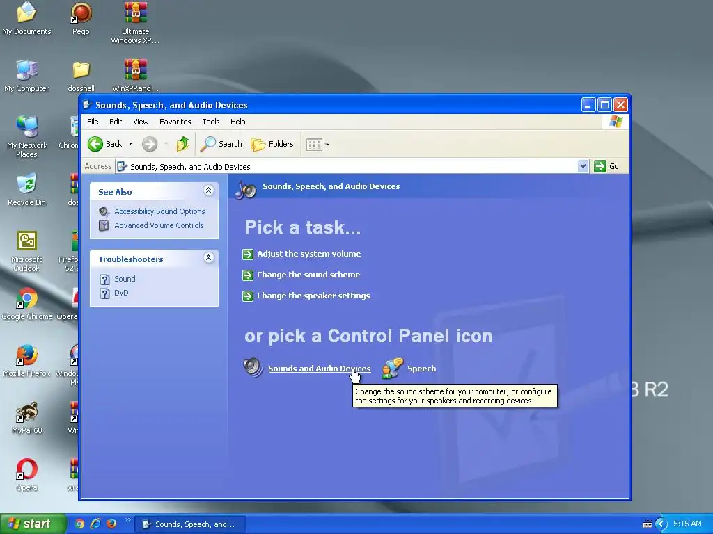Screen dimensions: 713x534
Task: Click the taskbar clock showing 5:15 AM
Action: click(687, 524)
